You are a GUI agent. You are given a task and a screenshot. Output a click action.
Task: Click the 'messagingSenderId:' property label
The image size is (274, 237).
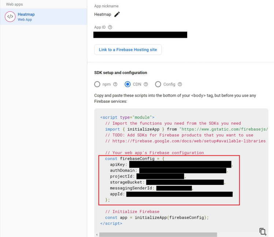pos(132,188)
